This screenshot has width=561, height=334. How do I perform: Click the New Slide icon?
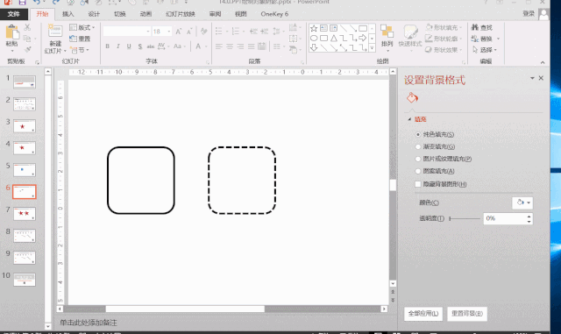point(54,31)
